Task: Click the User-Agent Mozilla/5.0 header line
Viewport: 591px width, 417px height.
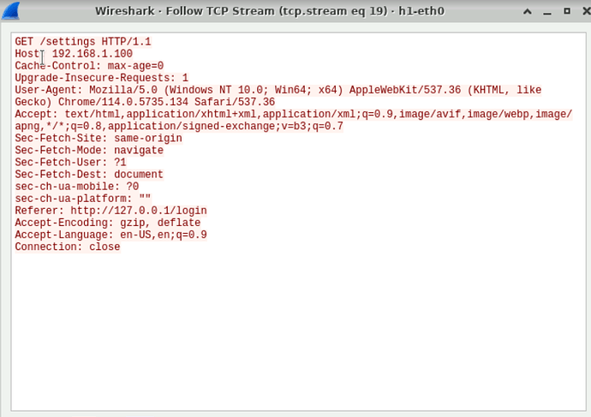Action: (278, 96)
